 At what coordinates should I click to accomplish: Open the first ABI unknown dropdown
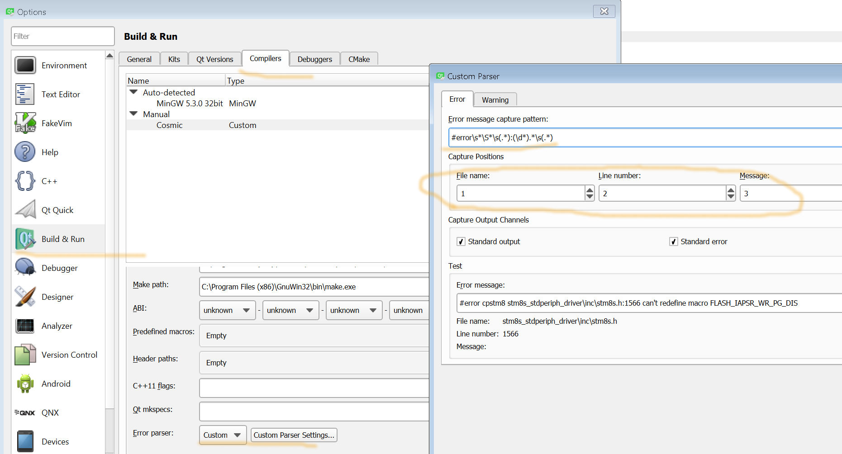pyautogui.click(x=227, y=310)
